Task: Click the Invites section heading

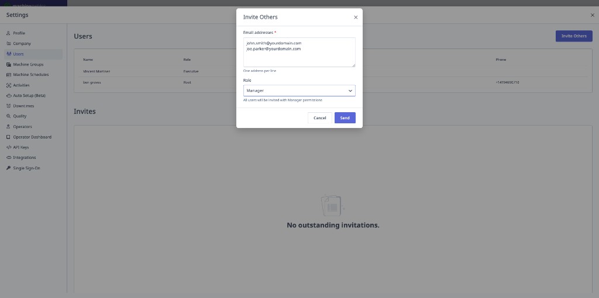Action: pyautogui.click(x=85, y=112)
